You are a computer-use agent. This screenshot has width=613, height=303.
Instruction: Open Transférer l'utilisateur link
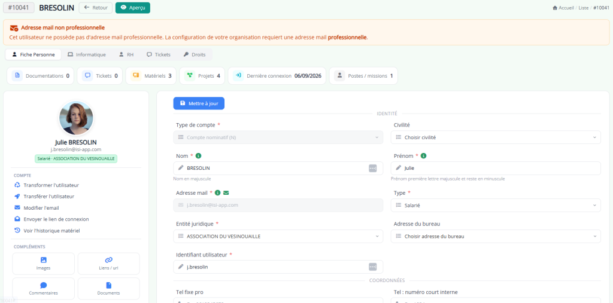tap(49, 197)
